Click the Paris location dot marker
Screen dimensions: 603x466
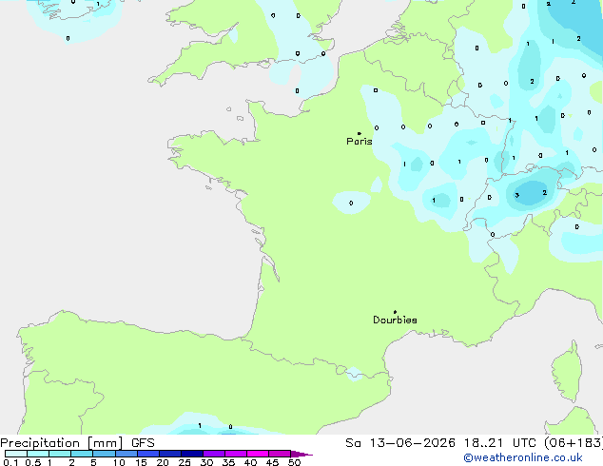tap(360, 133)
